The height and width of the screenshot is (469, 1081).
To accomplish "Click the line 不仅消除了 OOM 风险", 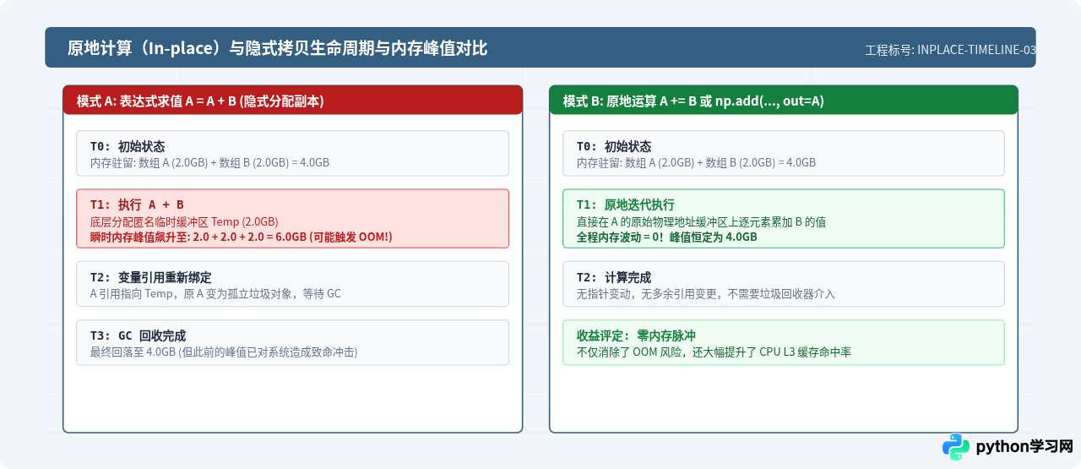I will point(714,352).
